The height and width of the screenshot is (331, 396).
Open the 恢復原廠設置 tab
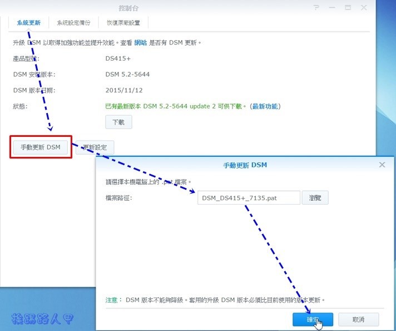click(x=123, y=23)
